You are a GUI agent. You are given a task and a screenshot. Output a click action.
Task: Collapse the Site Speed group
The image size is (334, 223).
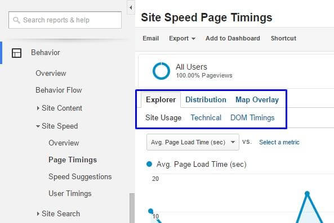pyautogui.click(x=57, y=126)
